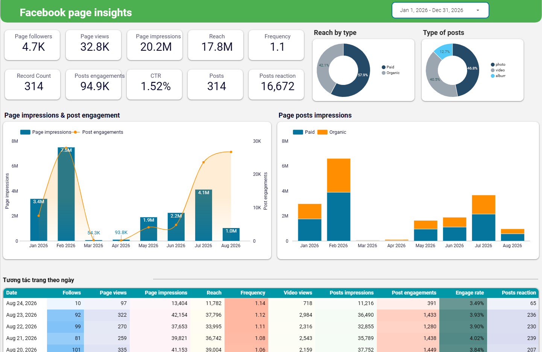The height and width of the screenshot is (352, 542).
Task: Sort table by Posts reaction column header
Action: tap(519, 293)
